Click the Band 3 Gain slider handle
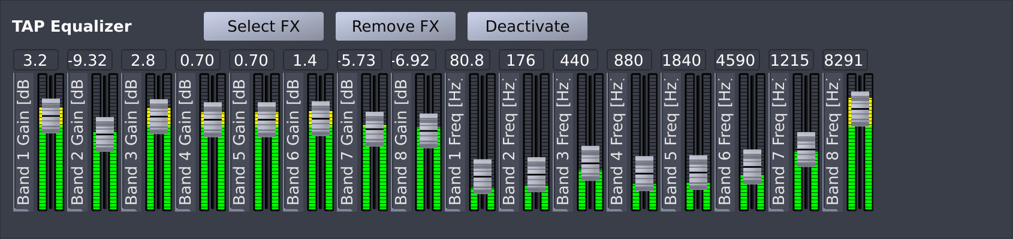The height and width of the screenshot is (239, 1013). (159, 116)
